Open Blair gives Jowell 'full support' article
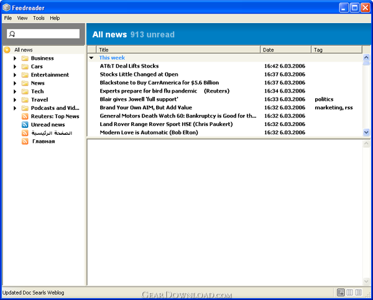This screenshot has height=300, width=373. (x=139, y=99)
